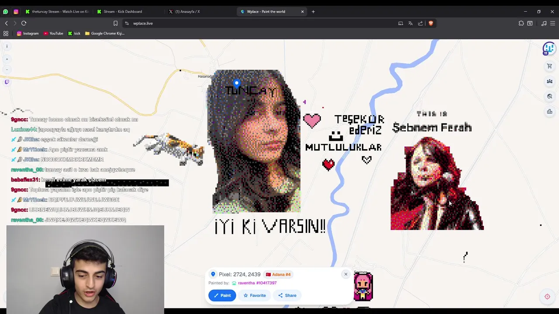Open the Instagram bookmark

(x=28, y=33)
